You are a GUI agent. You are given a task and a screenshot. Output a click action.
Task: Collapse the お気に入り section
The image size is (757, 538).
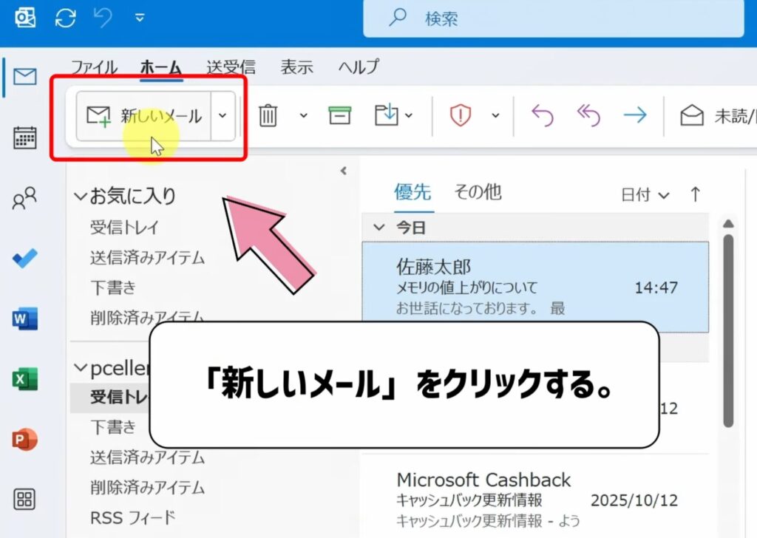[80, 197]
